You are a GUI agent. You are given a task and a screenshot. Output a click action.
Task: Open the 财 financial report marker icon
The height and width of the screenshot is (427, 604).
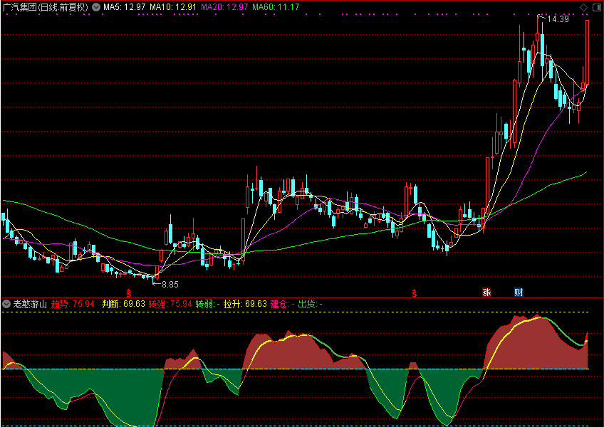click(519, 292)
